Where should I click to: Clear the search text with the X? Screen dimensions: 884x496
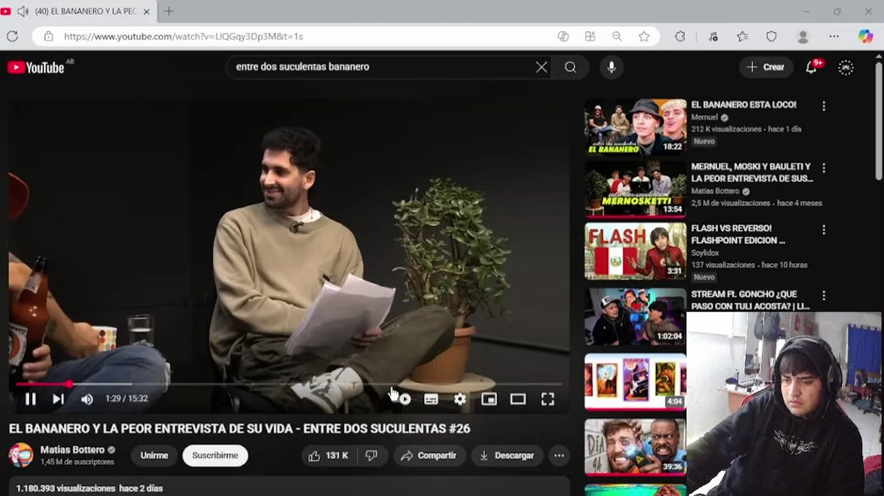542,67
